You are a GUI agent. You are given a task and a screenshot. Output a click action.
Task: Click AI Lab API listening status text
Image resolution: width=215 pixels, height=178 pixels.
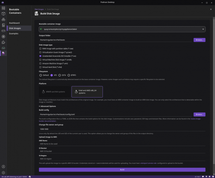coord(14,177)
